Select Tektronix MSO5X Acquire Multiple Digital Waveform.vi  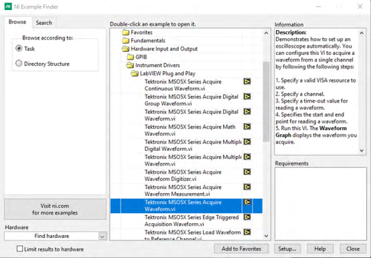[x=193, y=145]
